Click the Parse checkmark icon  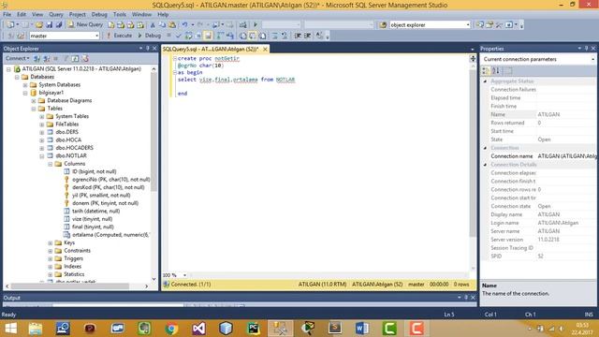coord(179,36)
